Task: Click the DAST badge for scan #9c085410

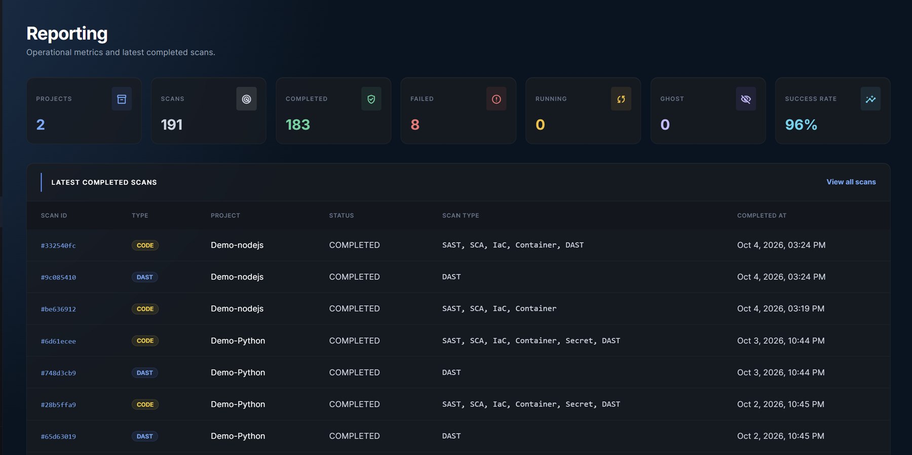Action: (x=144, y=277)
